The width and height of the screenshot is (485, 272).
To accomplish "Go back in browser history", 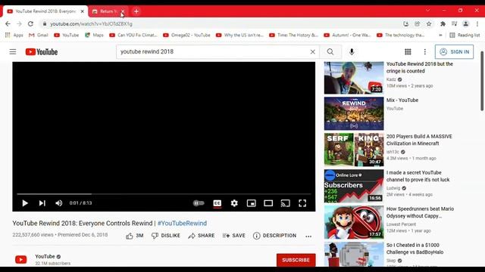I will [x=8, y=23].
